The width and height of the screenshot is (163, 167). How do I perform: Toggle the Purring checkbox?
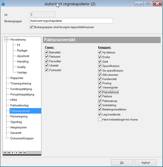pos(100,83)
